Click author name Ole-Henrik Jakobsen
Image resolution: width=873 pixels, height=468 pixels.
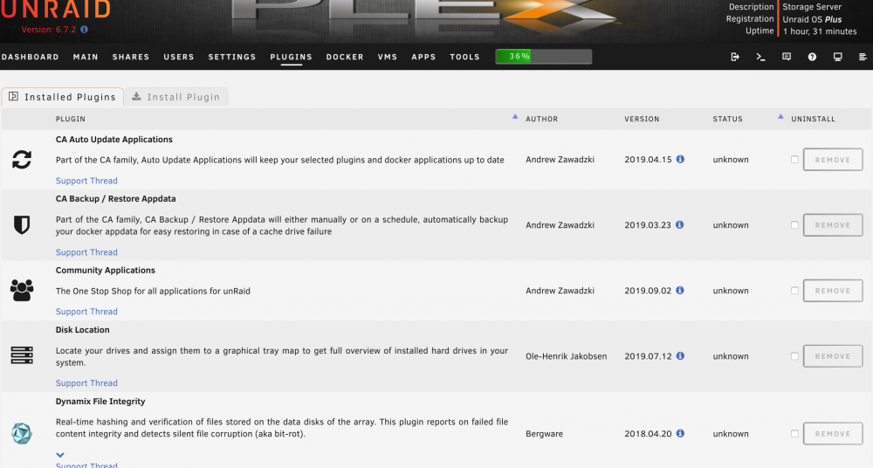pyautogui.click(x=567, y=356)
